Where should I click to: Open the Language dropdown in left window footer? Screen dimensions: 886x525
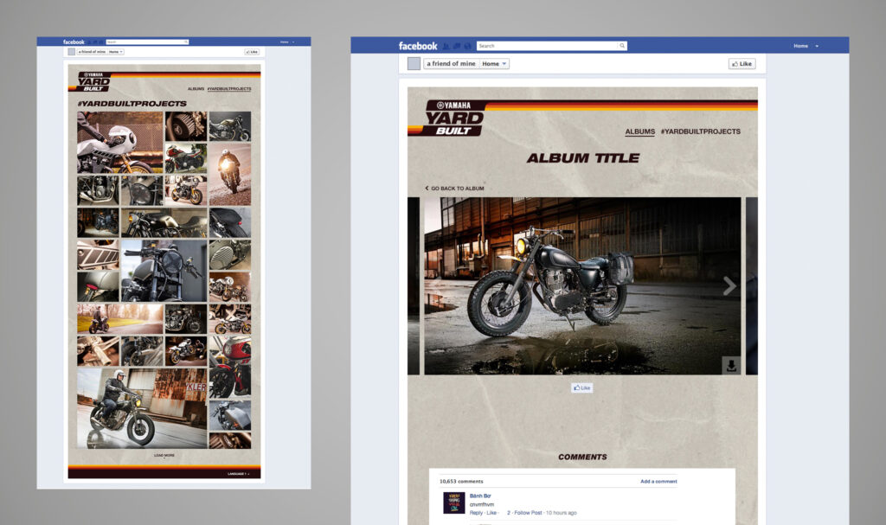(239, 474)
